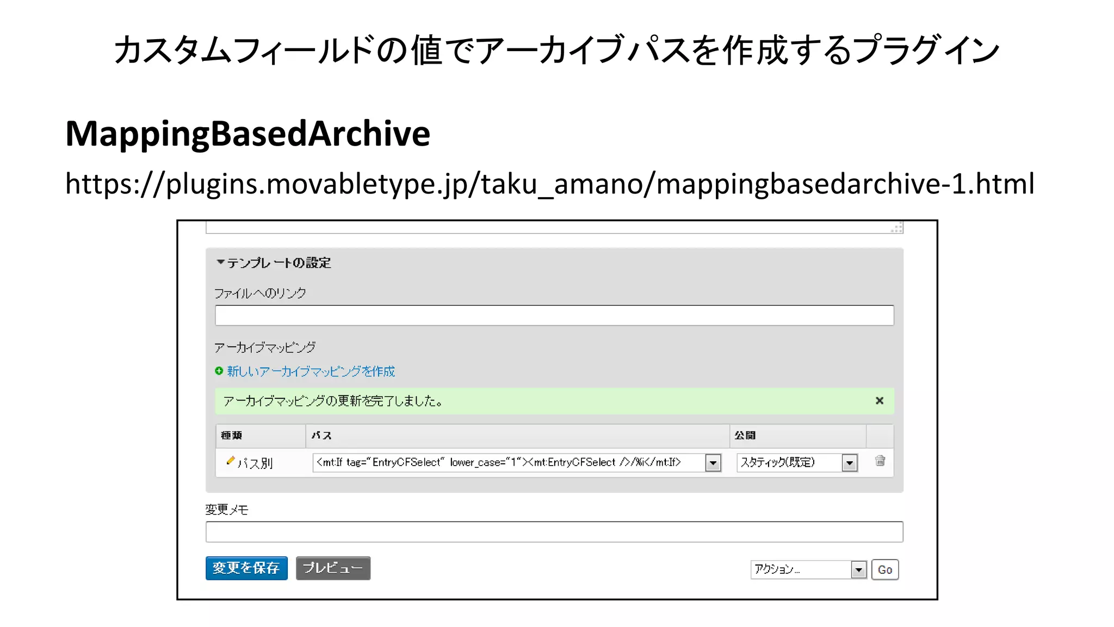1114x627 pixels.
Task: Click the Go button
Action: (x=885, y=570)
